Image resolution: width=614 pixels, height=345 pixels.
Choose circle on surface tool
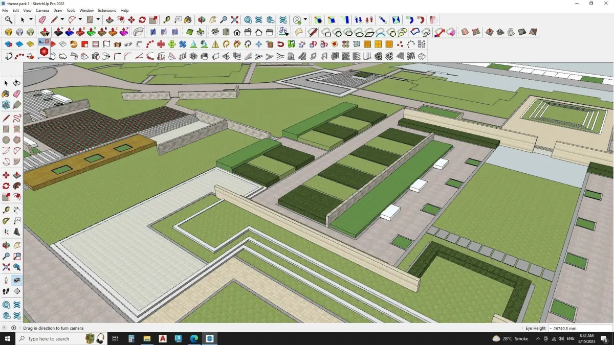tap(338, 33)
